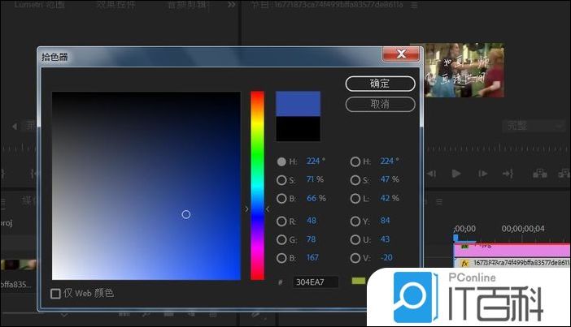Click the red value 48
The width and height of the screenshot is (571, 327).
(x=312, y=221)
